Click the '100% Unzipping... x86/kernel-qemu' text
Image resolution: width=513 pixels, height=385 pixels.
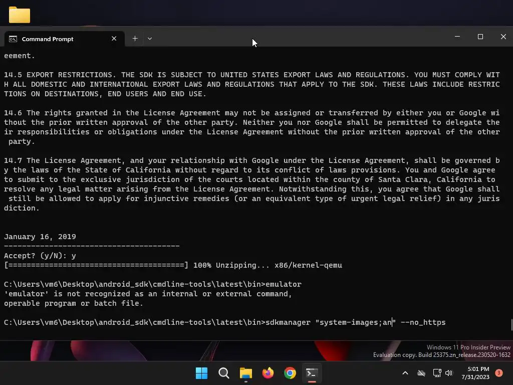click(x=268, y=265)
